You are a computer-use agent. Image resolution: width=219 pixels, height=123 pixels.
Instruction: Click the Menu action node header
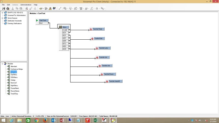click(65, 27)
